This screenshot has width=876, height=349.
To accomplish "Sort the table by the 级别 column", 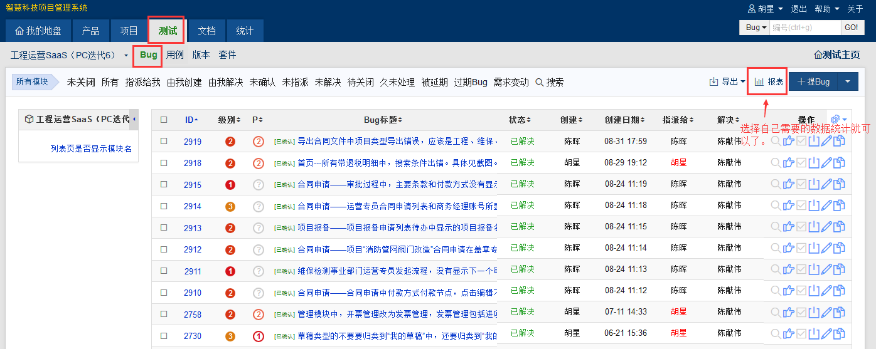I will (x=229, y=120).
